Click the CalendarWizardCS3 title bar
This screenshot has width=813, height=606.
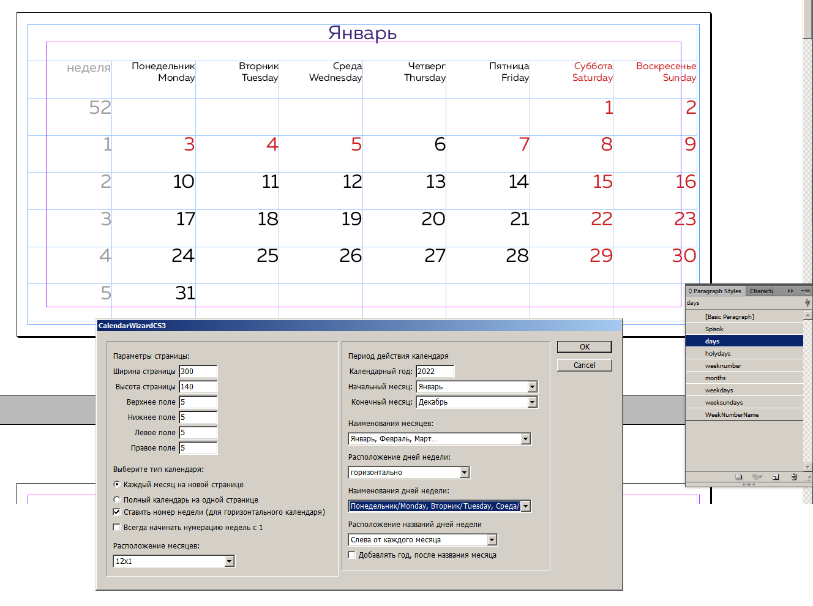pyautogui.click(x=359, y=326)
